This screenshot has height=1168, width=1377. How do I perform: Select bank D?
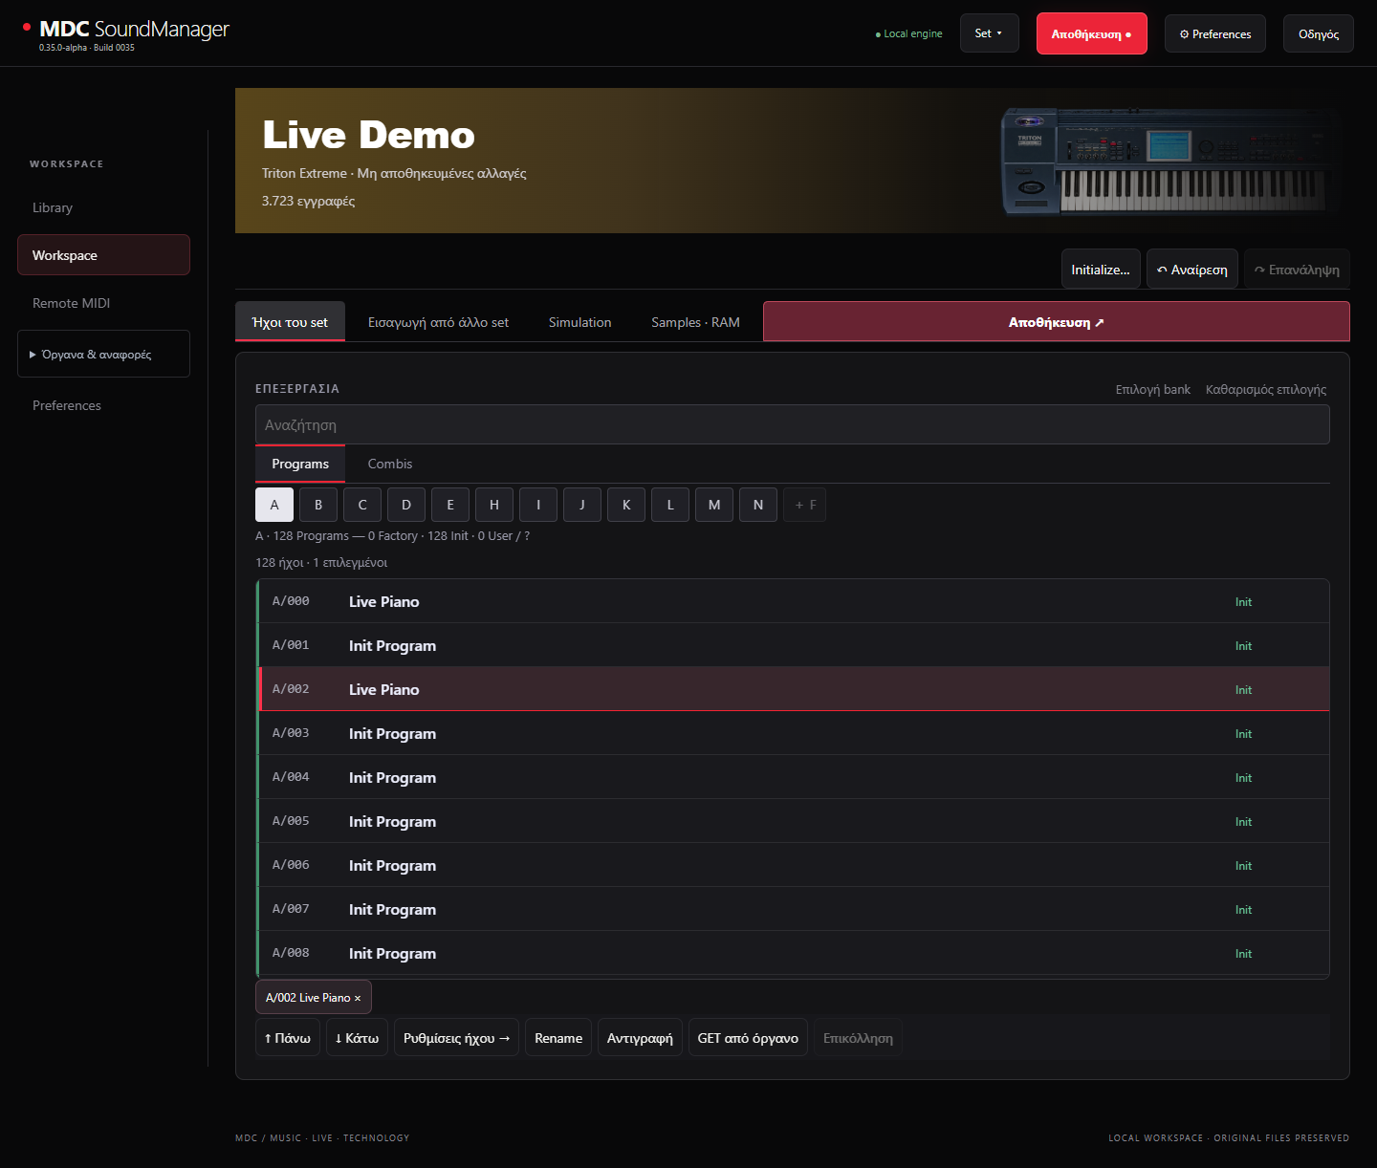(406, 505)
